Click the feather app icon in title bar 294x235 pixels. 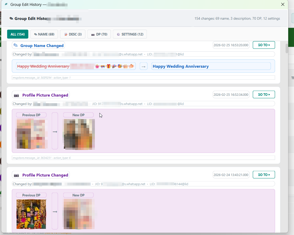click(x=6, y=4)
